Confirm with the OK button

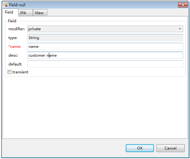click(x=140, y=148)
